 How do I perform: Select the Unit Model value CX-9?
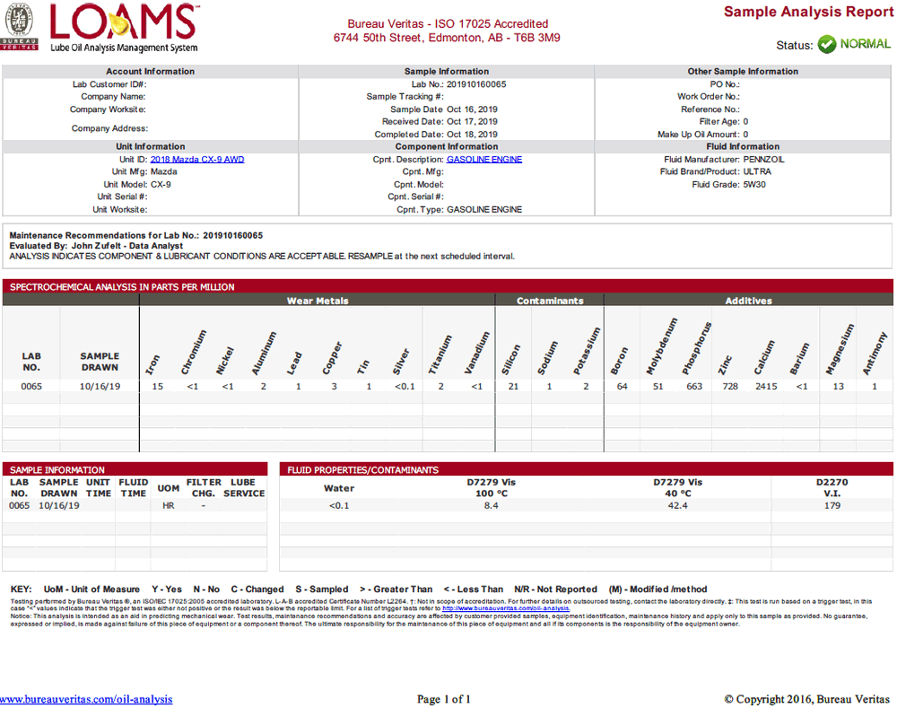coord(161,184)
